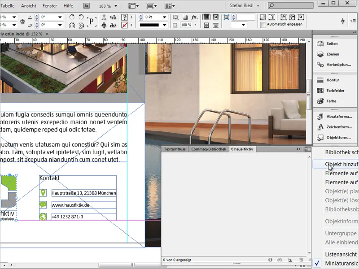This screenshot has width=359, height=269.
Task: Open the fx effects button
Action: point(194,17)
